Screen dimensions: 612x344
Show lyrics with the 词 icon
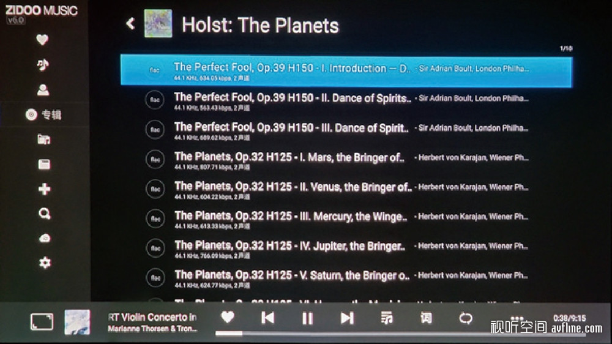pyautogui.click(x=426, y=318)
